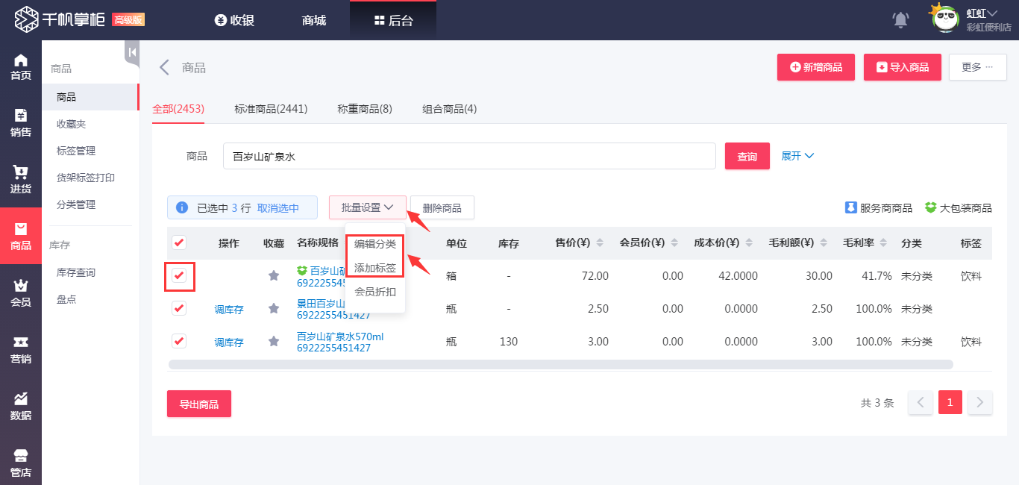This screenshot has height=485, width=1019.
Task: Click the notification bell icon
Action: point(900,20)
